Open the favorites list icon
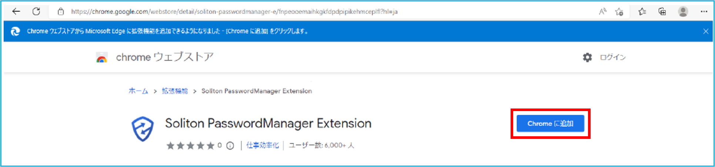This screenshot has width=715, height=167. tap(642, 11)
